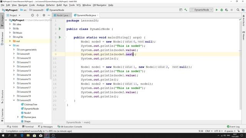The width and height of the screenshot is (246, 138).
Task: Open Mail app from taskbar
Action: click(41, 135)
